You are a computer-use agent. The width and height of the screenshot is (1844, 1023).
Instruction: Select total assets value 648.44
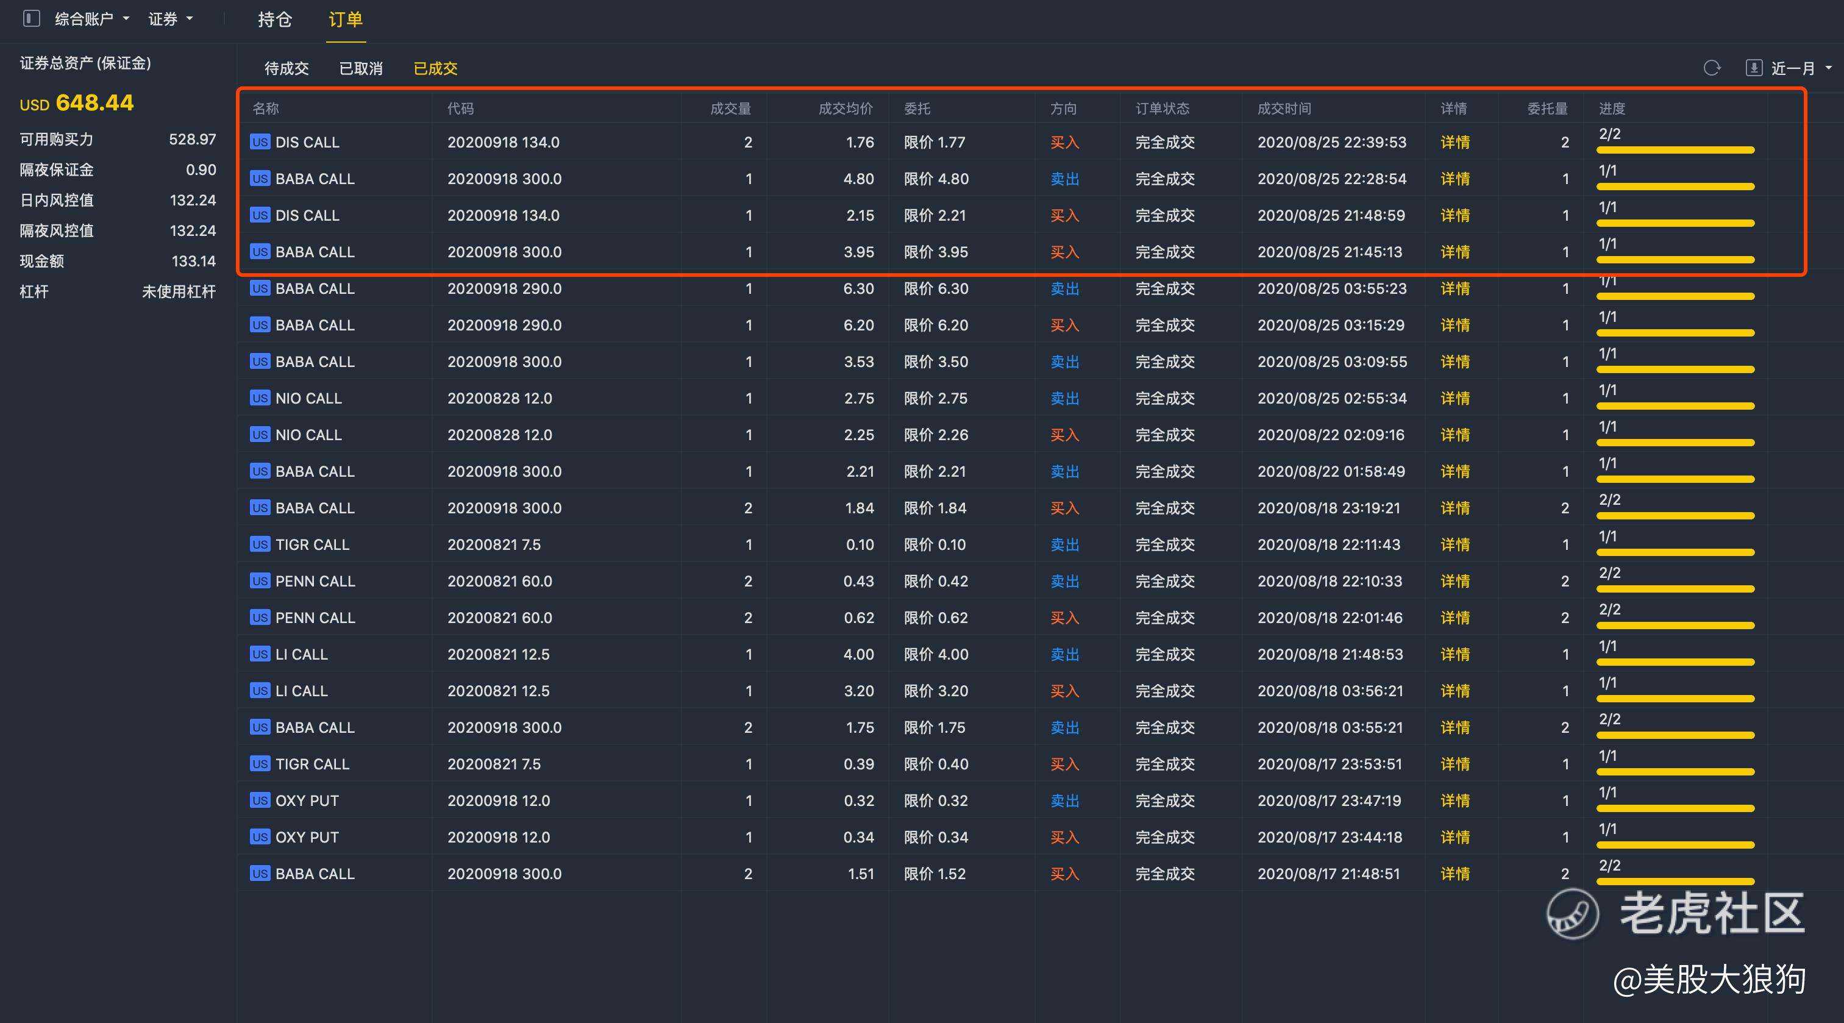[94, 103]
